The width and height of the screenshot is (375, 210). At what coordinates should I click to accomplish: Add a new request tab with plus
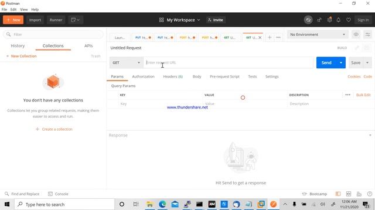270,37
